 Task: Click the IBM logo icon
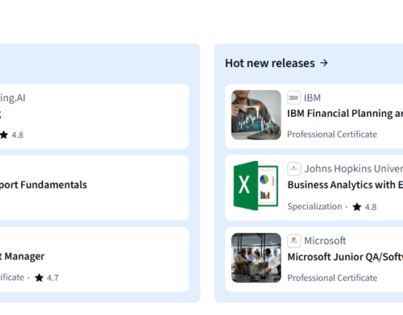tap(294, 98)
